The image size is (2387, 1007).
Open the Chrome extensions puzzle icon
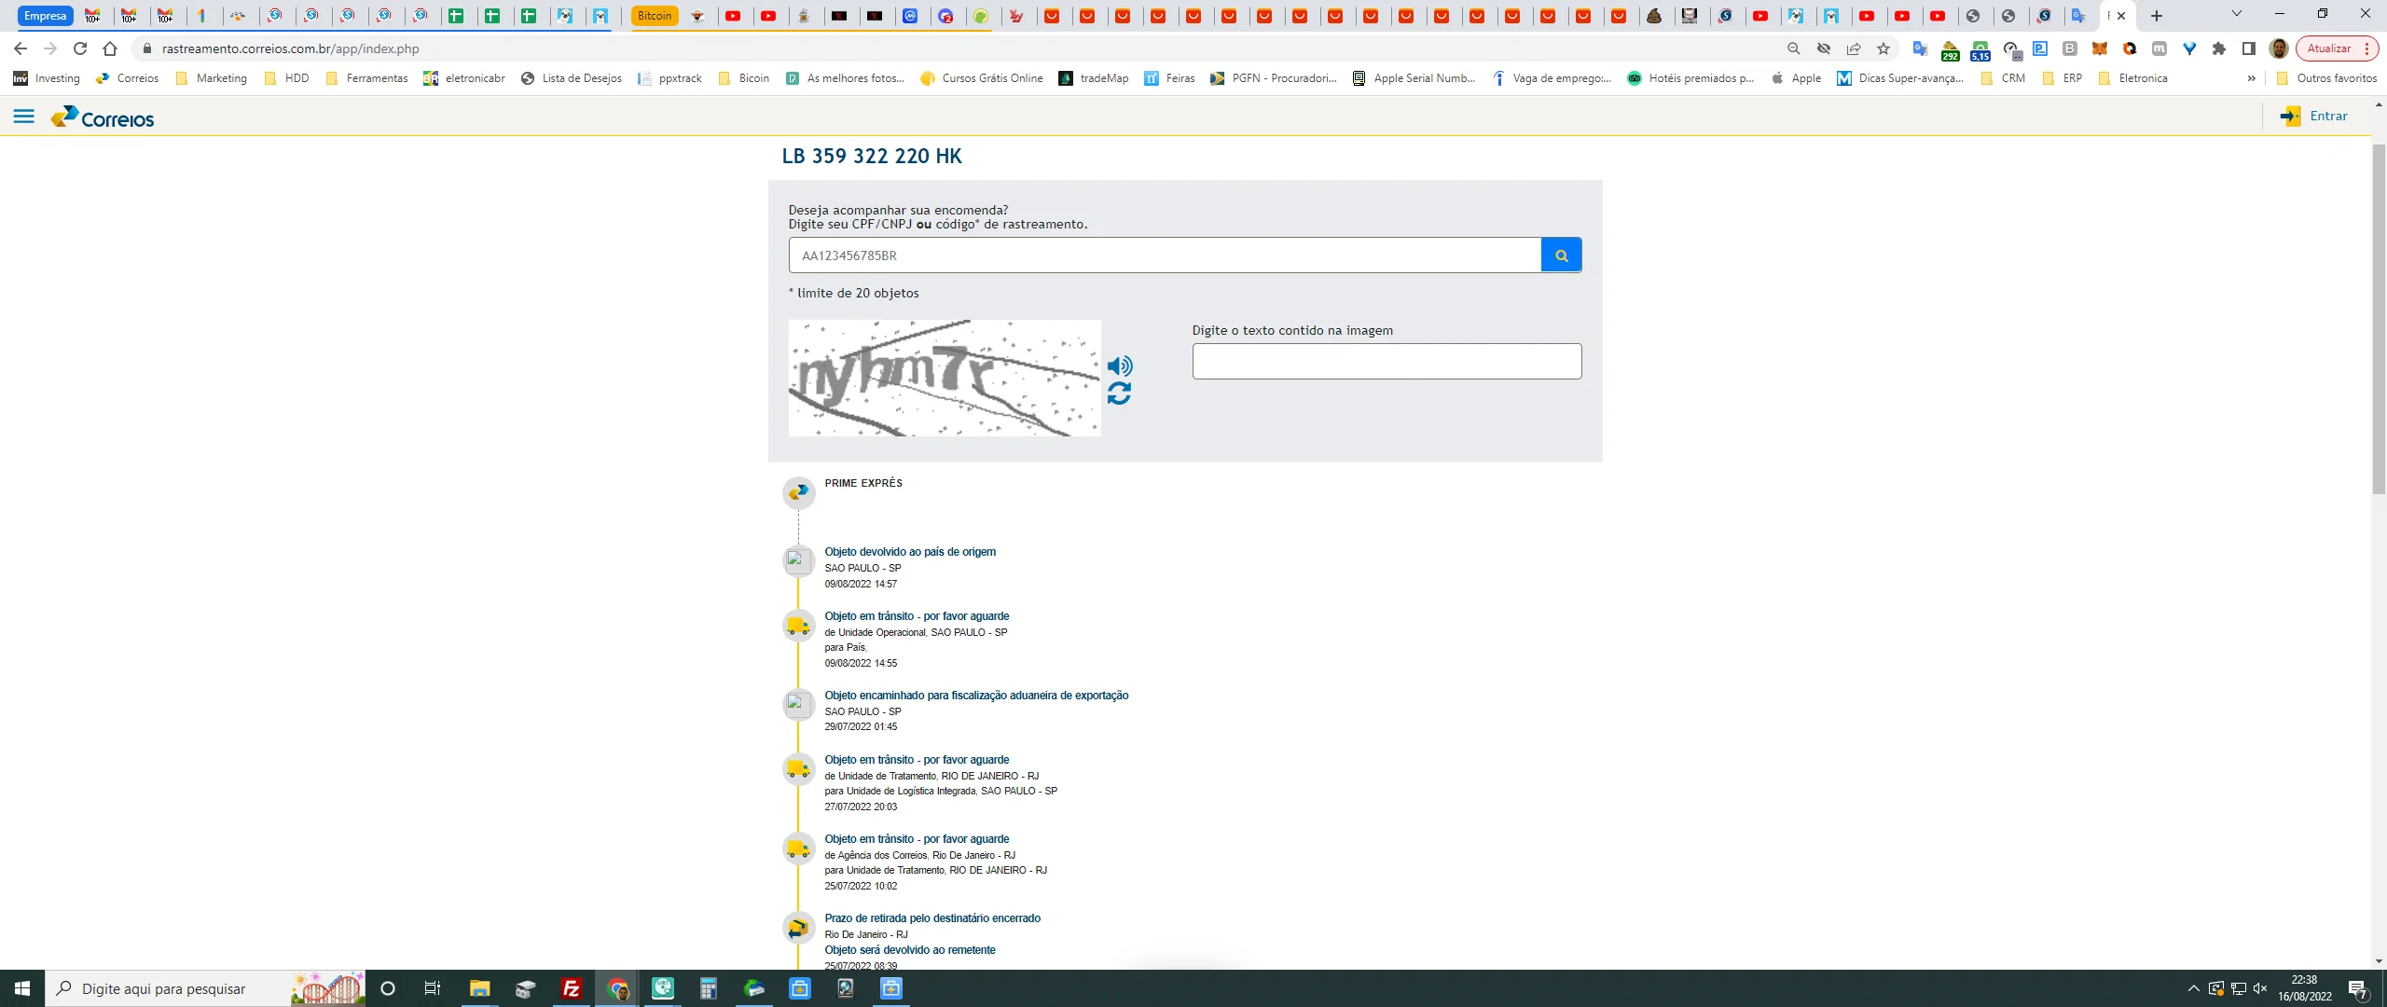pos(2219,48)
